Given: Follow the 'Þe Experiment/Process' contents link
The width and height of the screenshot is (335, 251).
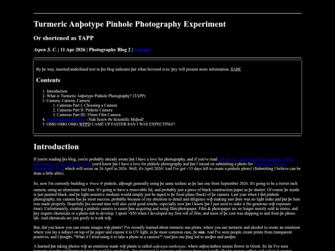Looking at the screenshot, I should pyautogui.click(x=66, y=120).
